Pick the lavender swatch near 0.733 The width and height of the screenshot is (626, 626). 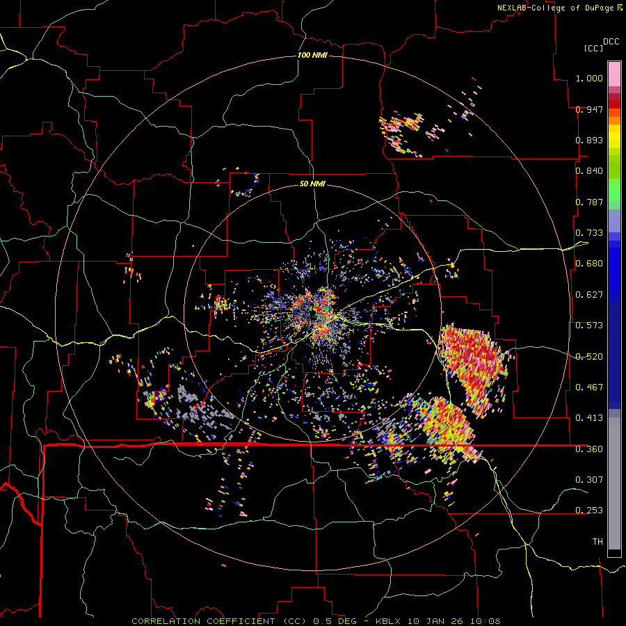[614, 220]
